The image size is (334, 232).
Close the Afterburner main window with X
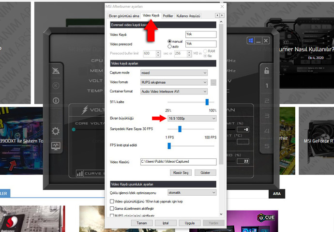point(266,41)
